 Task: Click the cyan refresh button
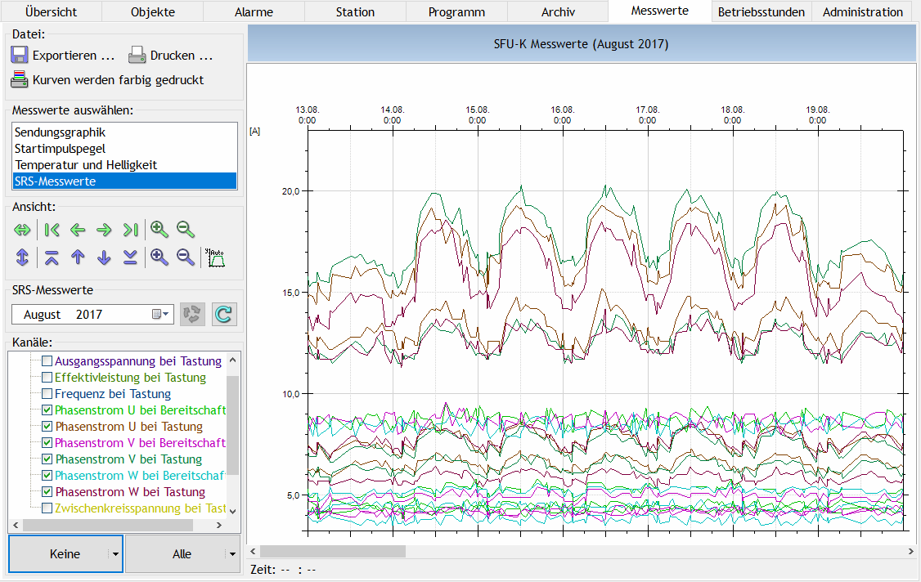(x=224, y=314)
